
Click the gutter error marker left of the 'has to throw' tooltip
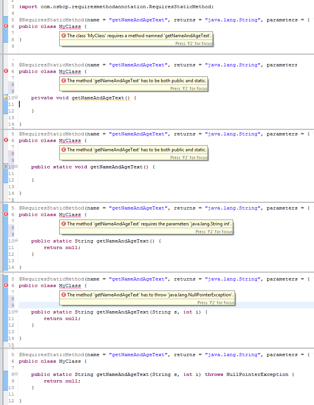(x=6, y=286)
